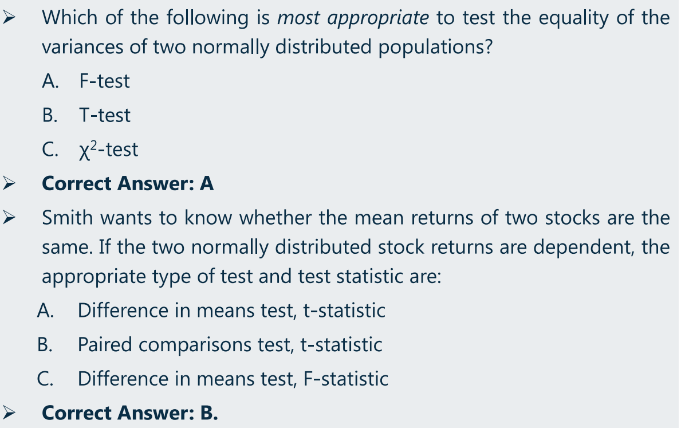This screenshot has height=428, width=681.
Task: Click the letter B before Paired comparisons
Action: click(45, 344)
